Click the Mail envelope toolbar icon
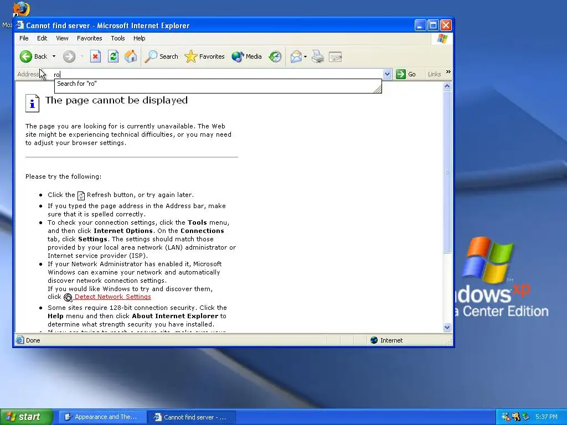 tap(296, 56)
